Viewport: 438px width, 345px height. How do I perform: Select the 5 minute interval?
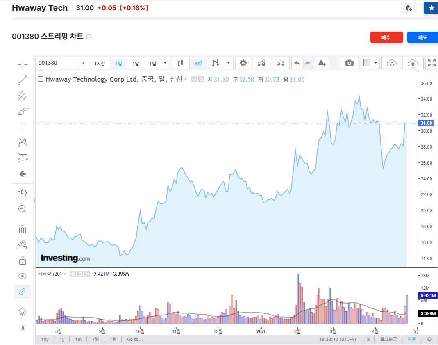pyautogui.click(x=82, y=63)
